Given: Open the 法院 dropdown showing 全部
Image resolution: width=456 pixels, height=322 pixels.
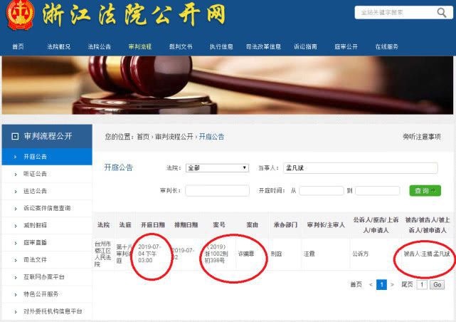Looking at the screenshot, I should tap(216, 168).
